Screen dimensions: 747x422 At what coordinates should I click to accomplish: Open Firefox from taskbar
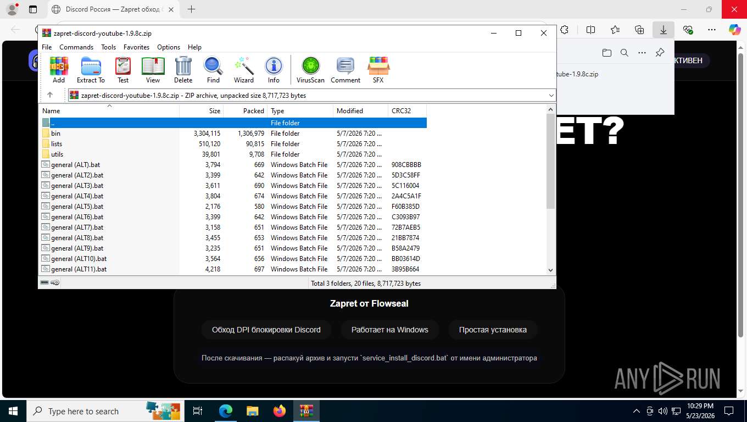pyautogui.click(x=280, y=411)
